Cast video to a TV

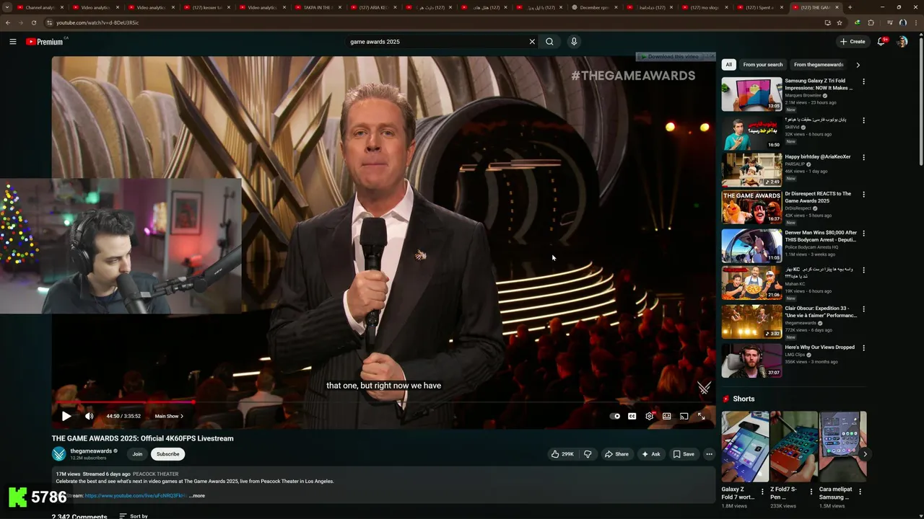coord(684,416)
